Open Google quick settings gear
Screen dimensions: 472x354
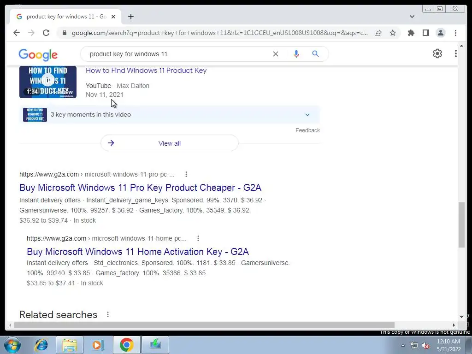(437, 53)
